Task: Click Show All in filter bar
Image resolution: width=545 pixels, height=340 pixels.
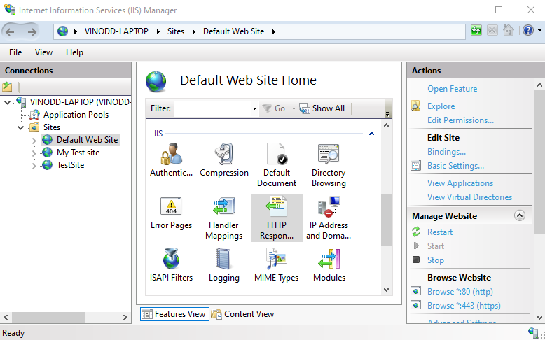Action: pyautogui.click(x=322, y=108)
